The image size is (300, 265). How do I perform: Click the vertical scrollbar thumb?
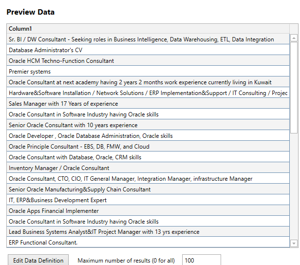[294, 88]
